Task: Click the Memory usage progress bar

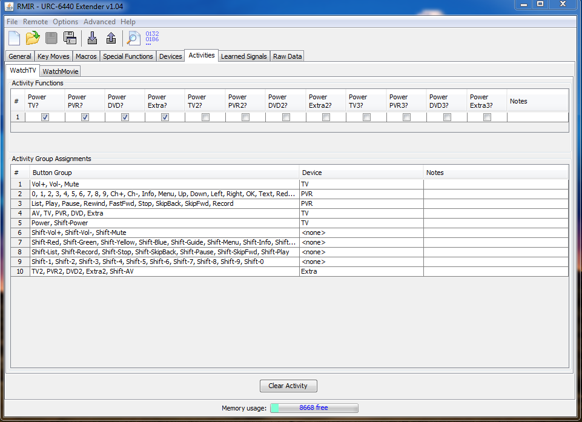Action: click(x=314, y=408)
